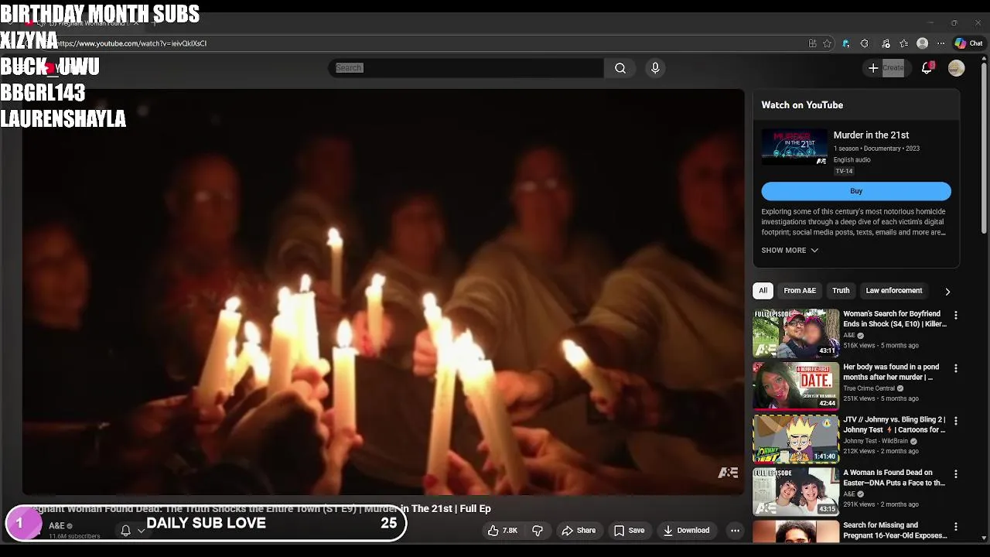Image resolution: width=990 pixels, height=557 pixels.
Task: Click A Woman Is Found Dead on Easter title
Action: click(x=894, y=478)
